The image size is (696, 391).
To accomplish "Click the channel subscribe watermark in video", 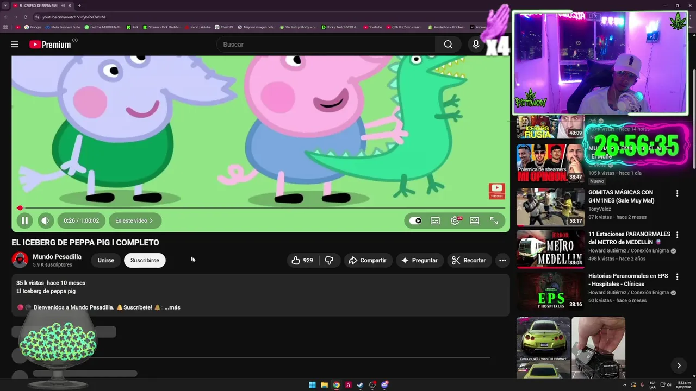I will pos(496,191).
